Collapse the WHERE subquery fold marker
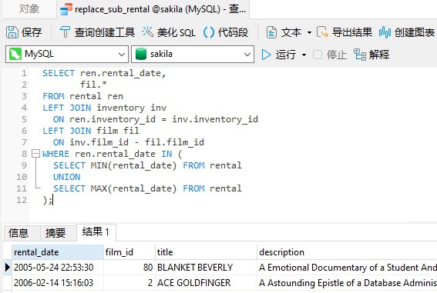 35,154
